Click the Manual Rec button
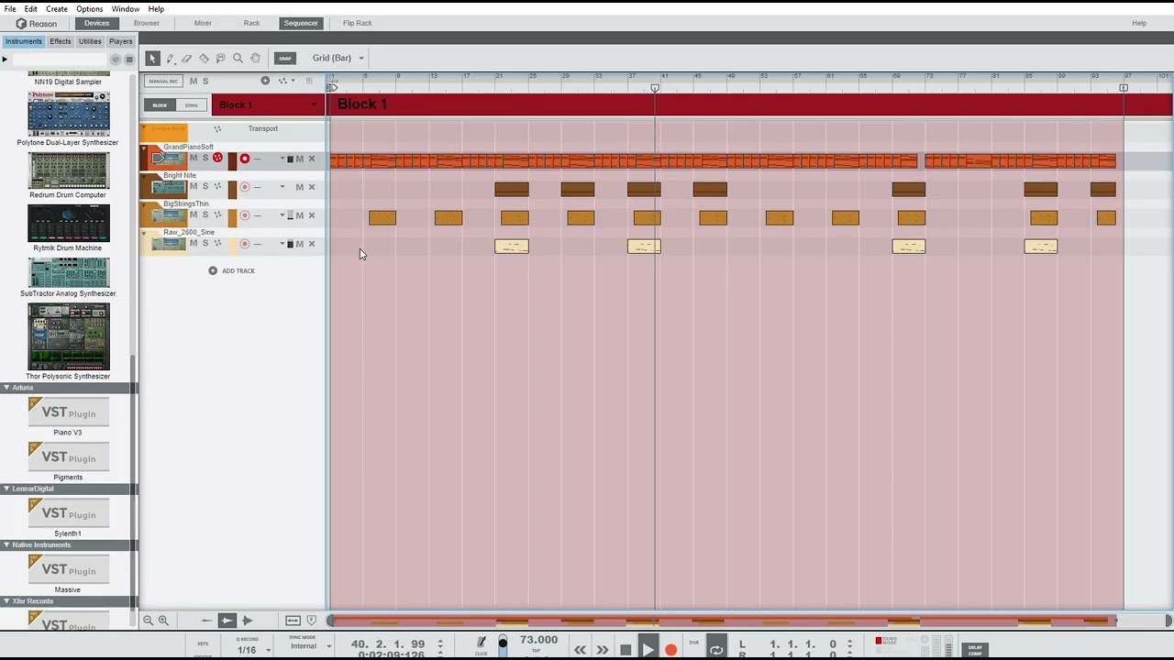This screenshot has width=1174, height=660. pyautogui.click(x=163, y=81)
